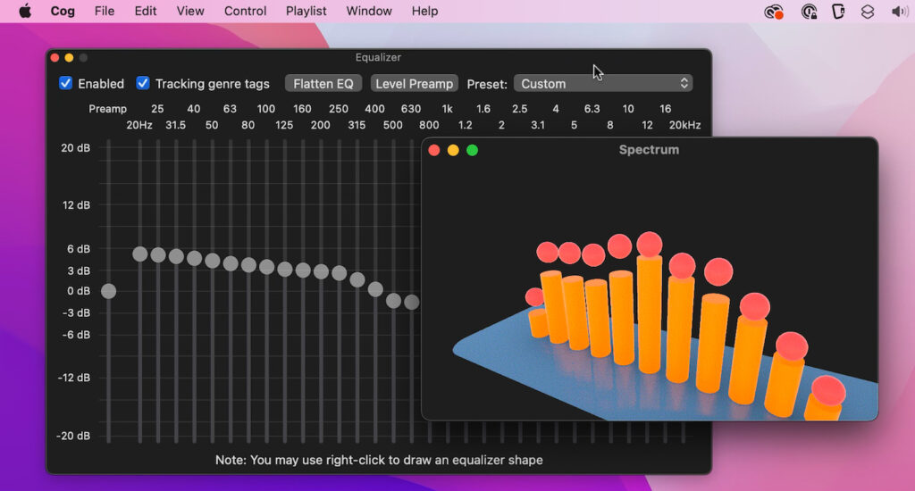The width and height of the screenshot is (915, 491).
Task: Open the Help menu
Action: [x=424, y=11]
